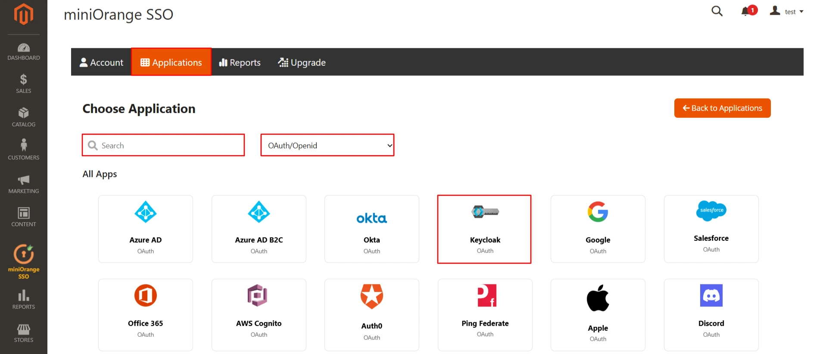Viewport: 823px width, 354px height.
Task: Click the Okta logo
Action: click(372, 218)
